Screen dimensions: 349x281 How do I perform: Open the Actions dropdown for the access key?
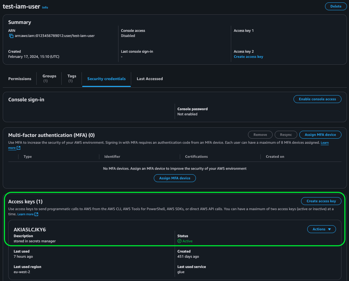(321, 229)
